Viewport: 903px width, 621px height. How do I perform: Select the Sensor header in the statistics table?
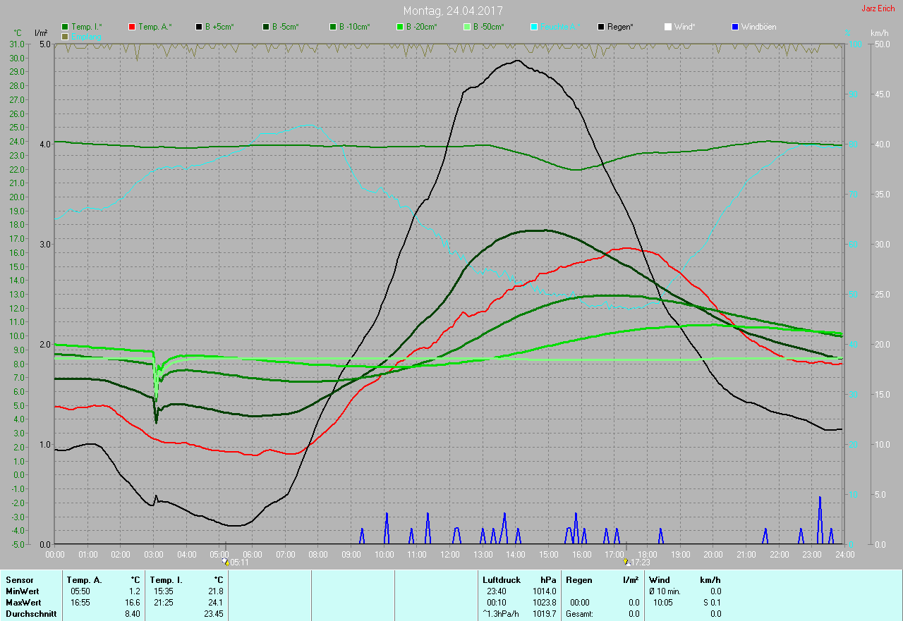[19, 580]
